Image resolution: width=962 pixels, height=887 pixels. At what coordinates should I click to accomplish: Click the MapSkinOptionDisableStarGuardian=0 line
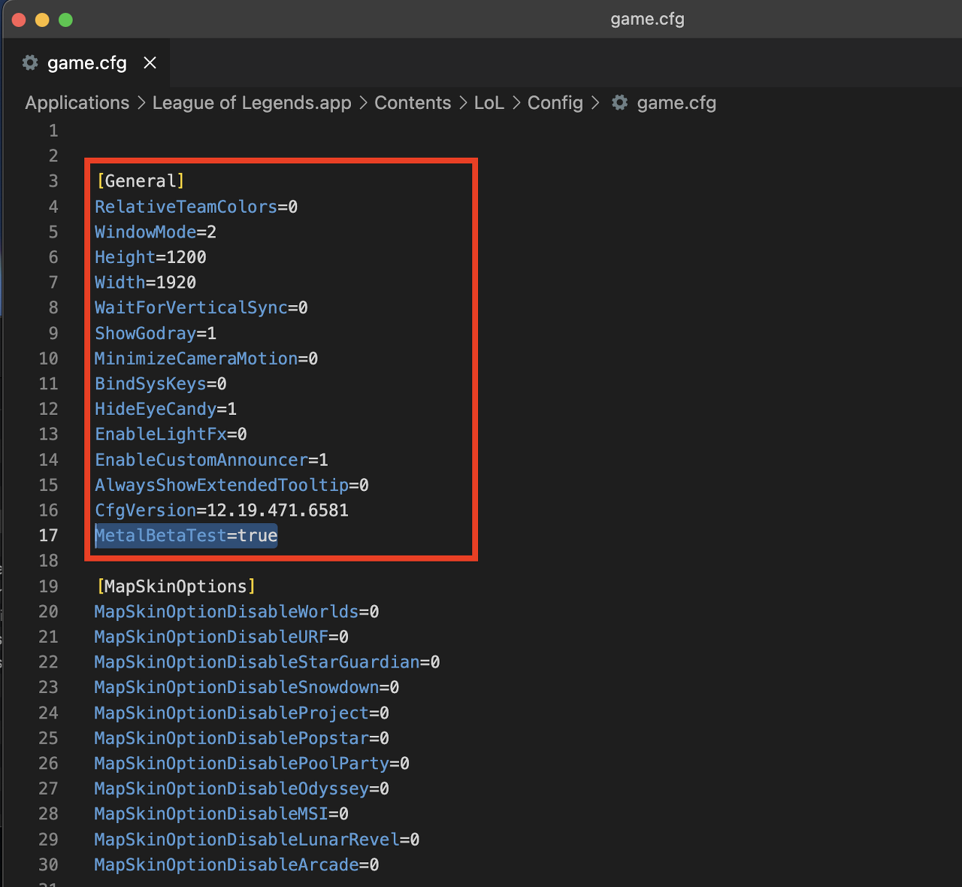pos(267,662)
